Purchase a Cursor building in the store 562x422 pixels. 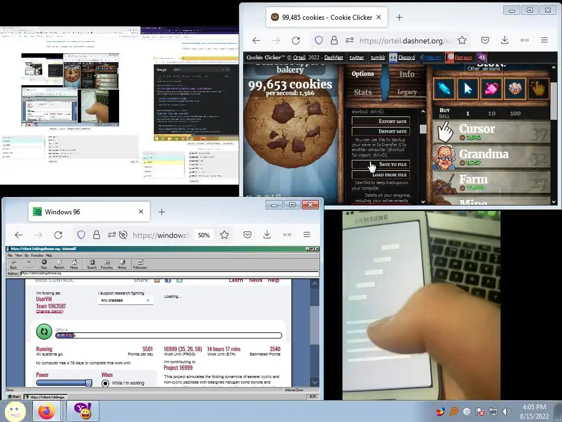[x=491, y=132]
